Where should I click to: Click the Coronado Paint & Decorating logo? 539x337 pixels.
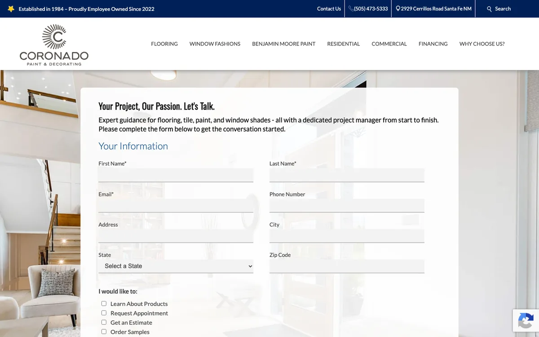54,45
